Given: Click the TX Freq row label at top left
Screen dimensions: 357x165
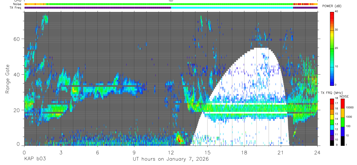Looking at the screenshot, I should coord(16,8).
